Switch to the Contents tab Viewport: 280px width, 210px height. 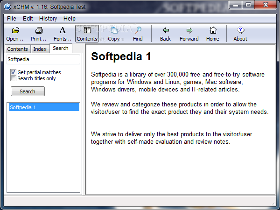pos(18,49)
